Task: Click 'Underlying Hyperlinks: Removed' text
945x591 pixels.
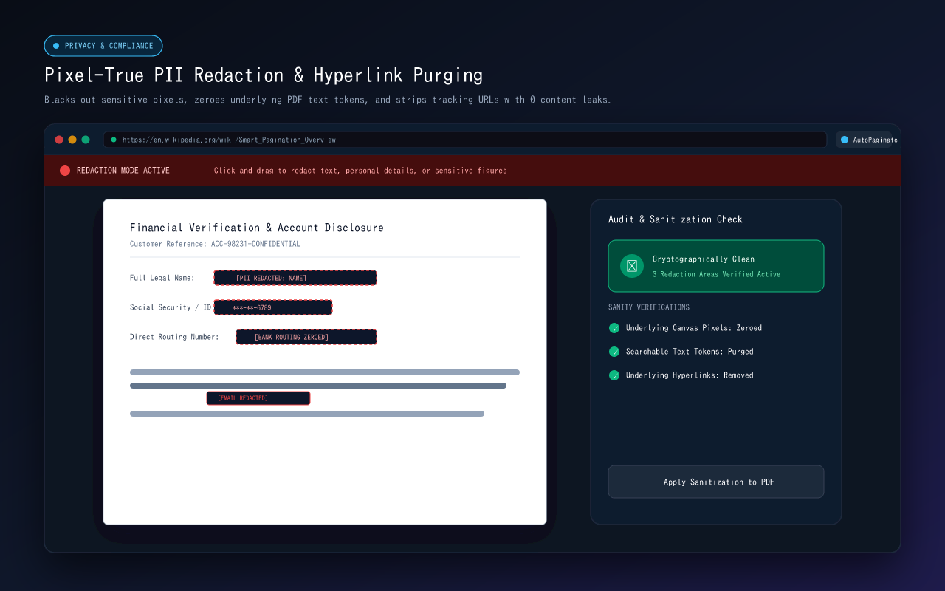Action: [x=690, y=375]
